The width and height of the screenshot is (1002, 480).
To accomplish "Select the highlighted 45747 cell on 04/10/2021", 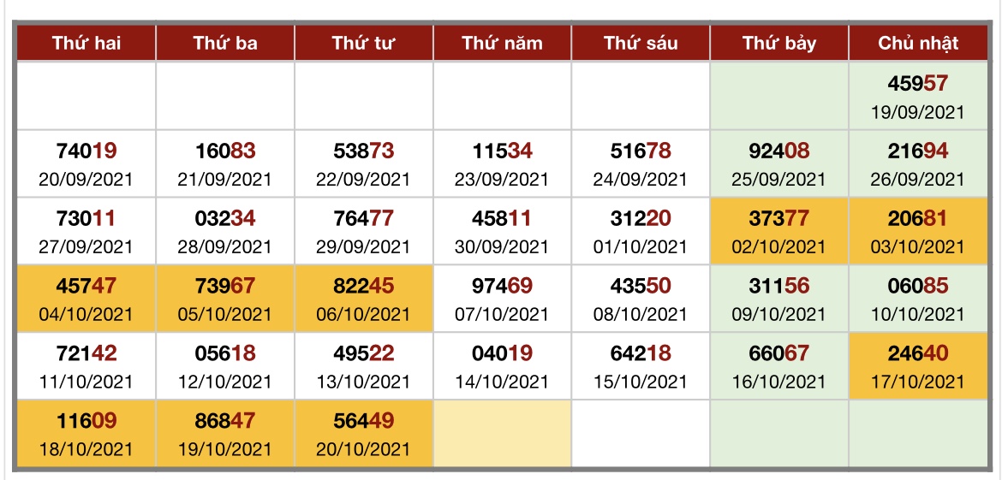I will click(86, 299).
